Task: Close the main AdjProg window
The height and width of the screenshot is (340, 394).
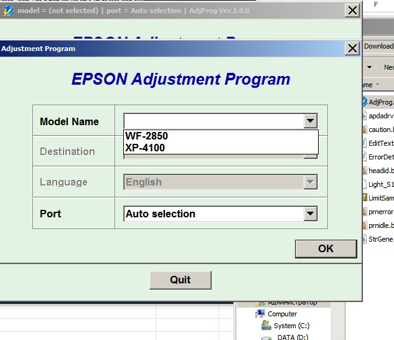Action: [352, 11]
